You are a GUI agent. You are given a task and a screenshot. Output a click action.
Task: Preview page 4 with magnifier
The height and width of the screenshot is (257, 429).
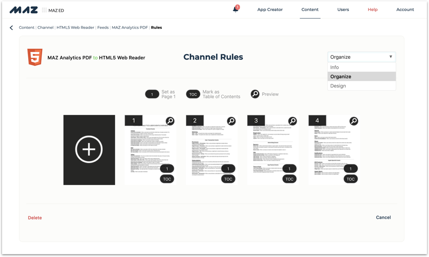click(354, 121)
